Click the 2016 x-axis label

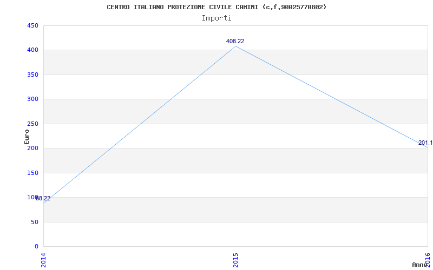coord(428,260)
